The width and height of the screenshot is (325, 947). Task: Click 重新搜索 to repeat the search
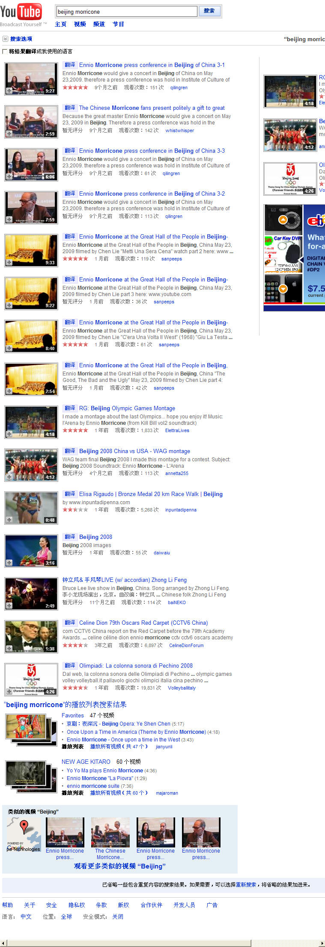coord(246,884)
